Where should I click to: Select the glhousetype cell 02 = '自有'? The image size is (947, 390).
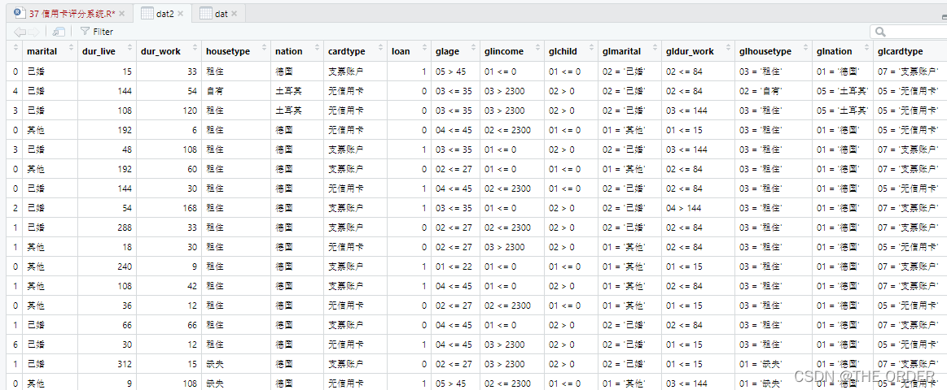[774, 91]
